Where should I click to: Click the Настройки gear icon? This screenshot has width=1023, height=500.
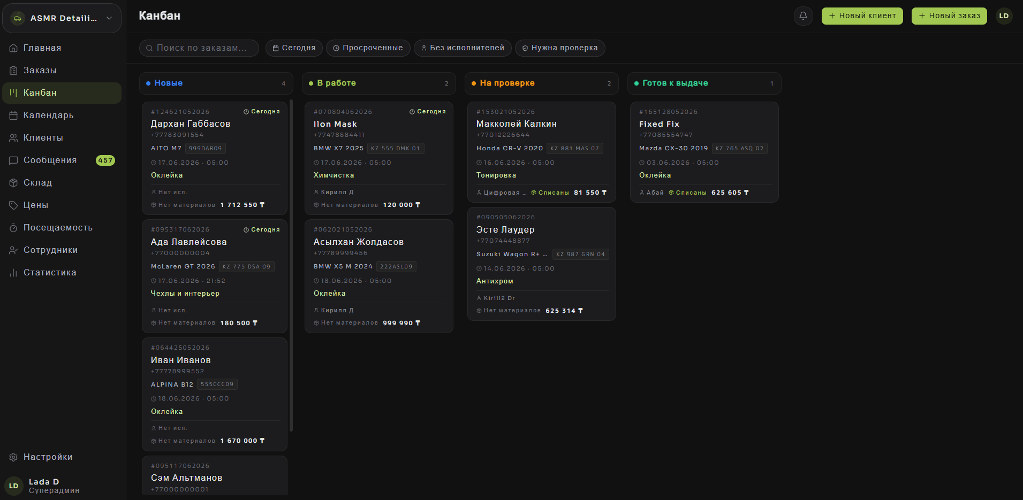[13, 457]
